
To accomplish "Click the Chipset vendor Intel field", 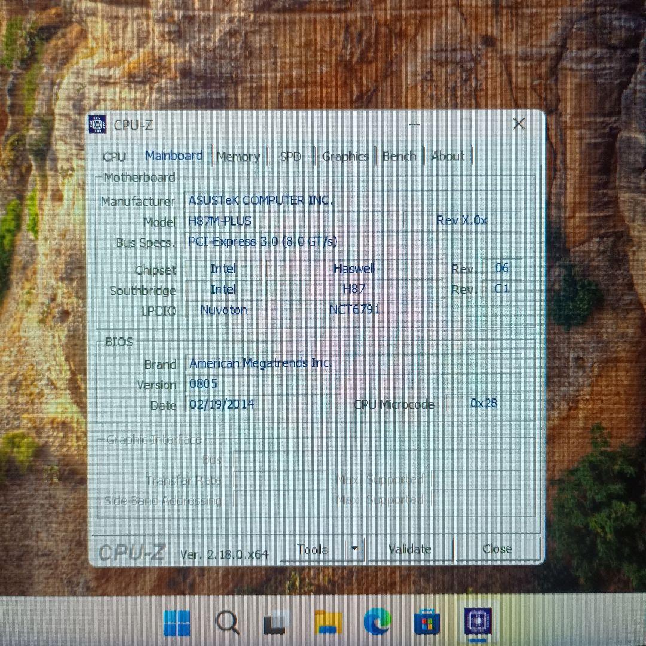I will 224,269.
